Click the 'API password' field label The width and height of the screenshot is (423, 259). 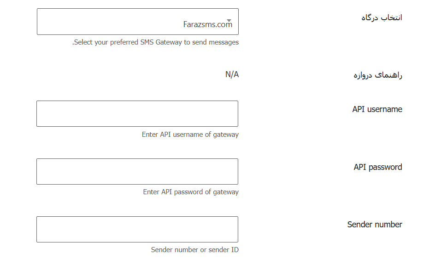377,167
